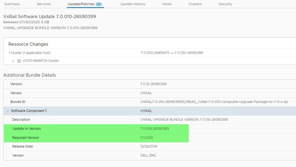Click the cluster icon beside VCF01-MGMT01-Cluster
296x167 pixels.
(19, 61)
